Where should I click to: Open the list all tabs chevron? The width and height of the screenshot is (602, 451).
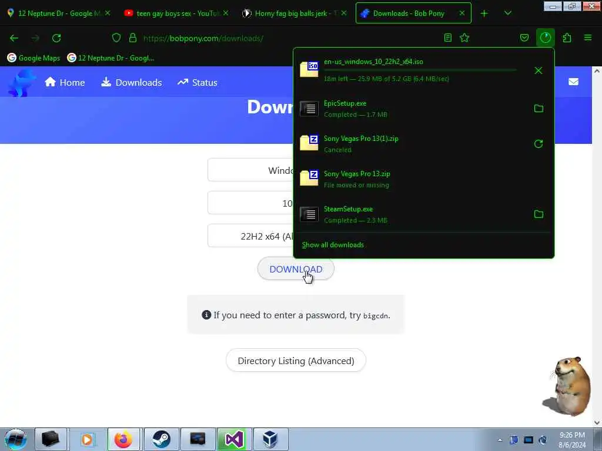507,13
